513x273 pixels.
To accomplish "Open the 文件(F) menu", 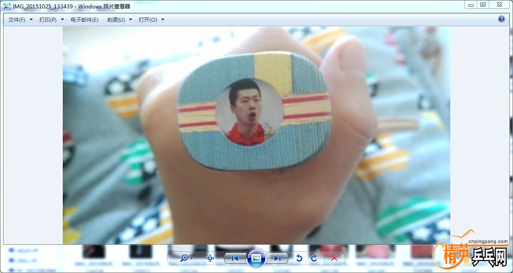I will 17,20.
